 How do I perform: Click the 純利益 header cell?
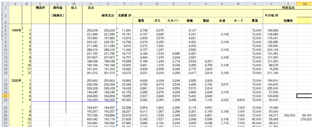click(x=58, y=8)
